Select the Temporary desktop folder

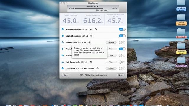coord(181,62)
